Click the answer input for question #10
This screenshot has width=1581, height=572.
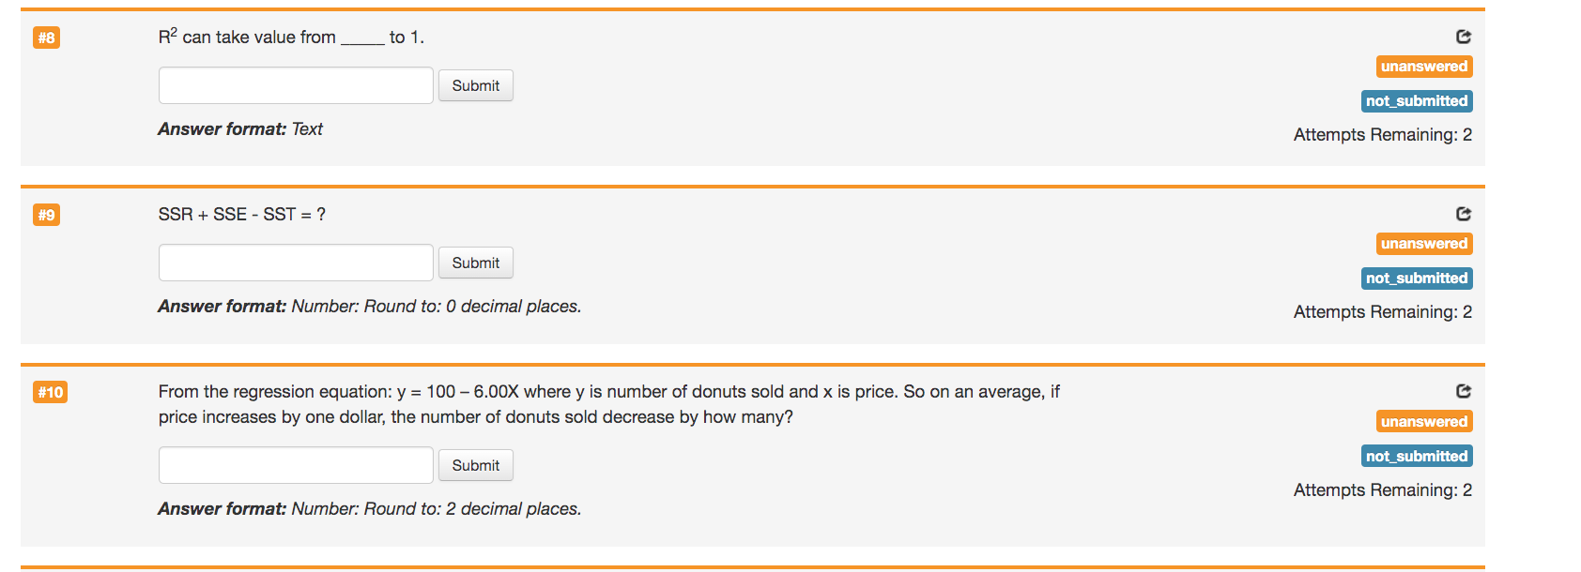[295, 464]
